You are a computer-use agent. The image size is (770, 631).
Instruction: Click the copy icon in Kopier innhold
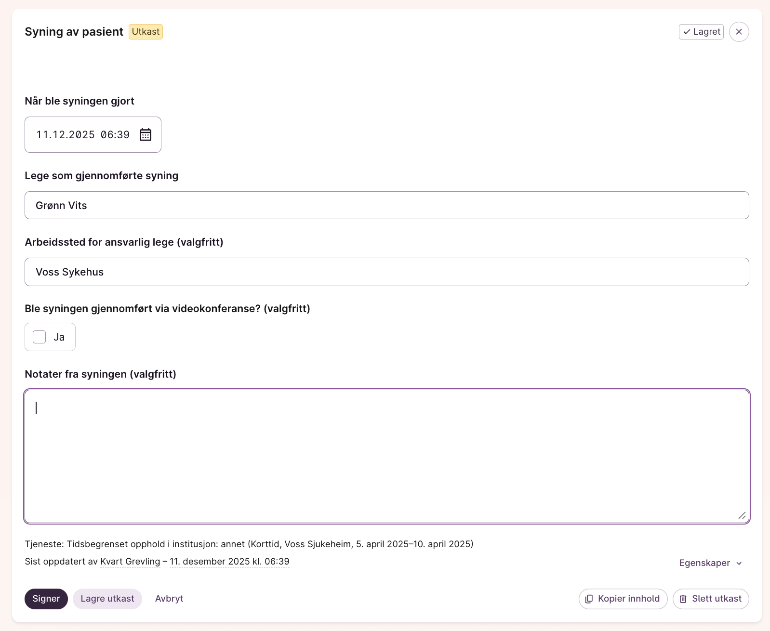click(x=589, y=599)
